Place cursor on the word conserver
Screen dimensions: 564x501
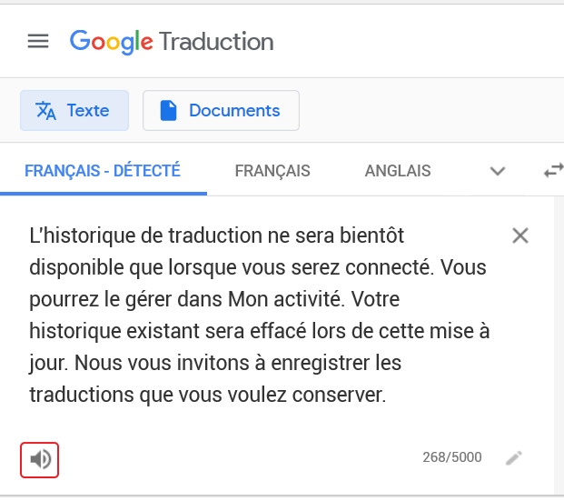(339, 395)
